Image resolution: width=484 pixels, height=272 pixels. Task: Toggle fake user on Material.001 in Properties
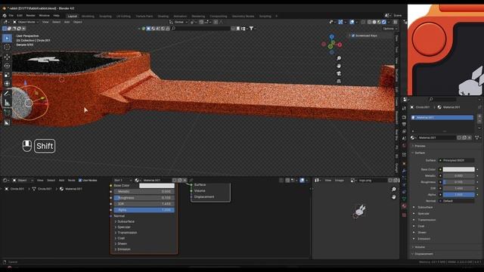[x=459, y=138]
